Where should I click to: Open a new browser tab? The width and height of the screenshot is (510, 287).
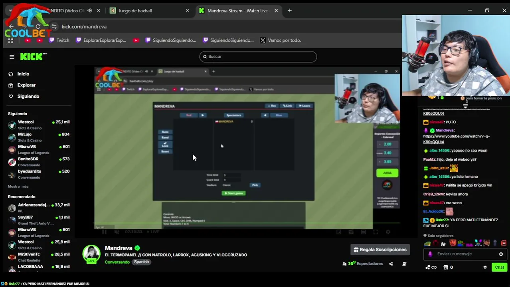[290, 11]
